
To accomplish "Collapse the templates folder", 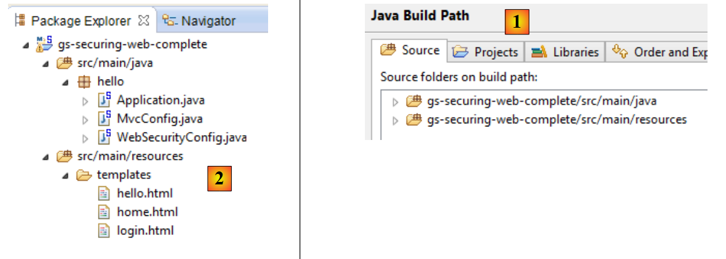I will pyautogui.click(x=65, y=176).
